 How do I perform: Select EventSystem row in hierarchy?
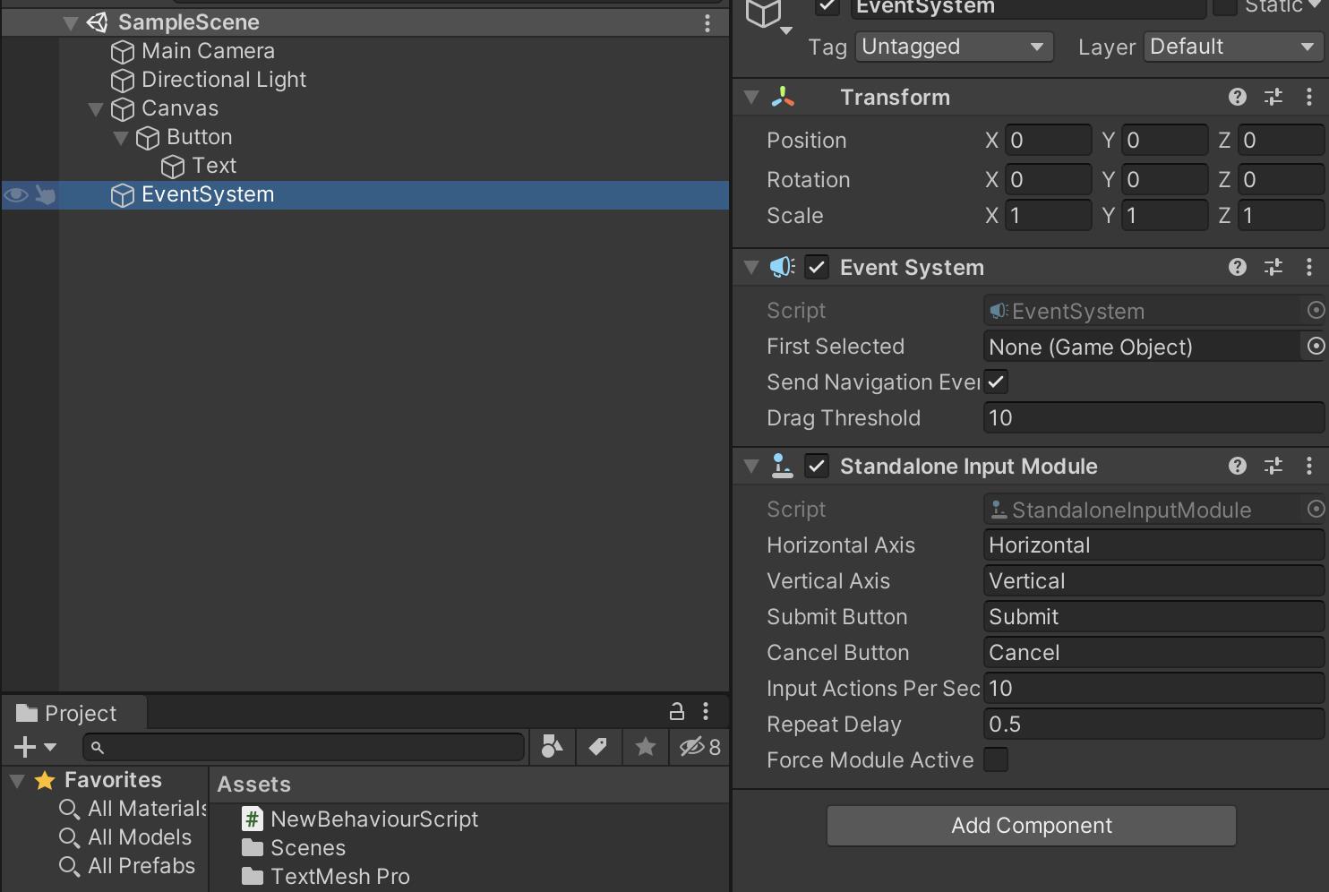365,195
